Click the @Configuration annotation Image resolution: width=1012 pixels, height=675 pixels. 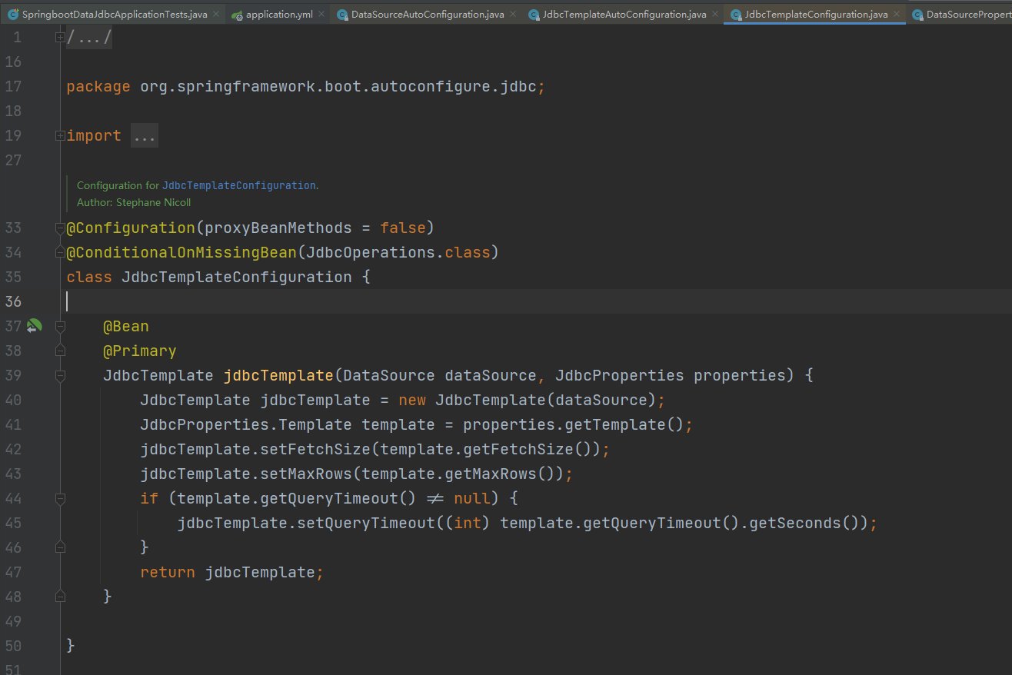click(131, 228)
